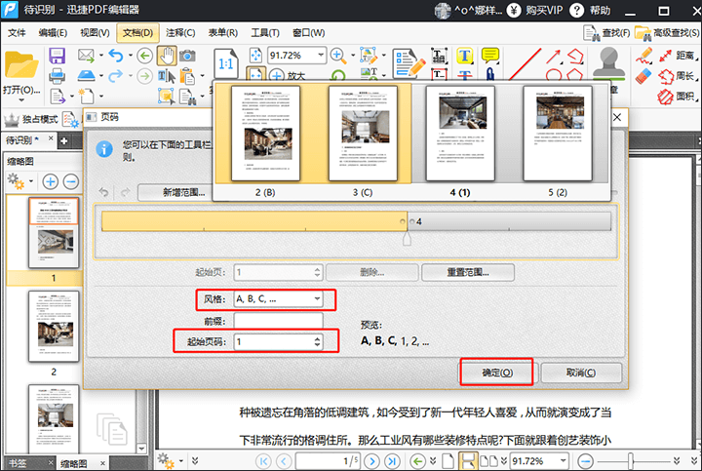Jump to last page button
702x471 pixels.
(390, 460)
